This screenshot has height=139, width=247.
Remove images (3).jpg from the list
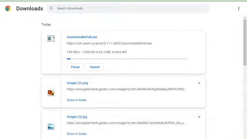199,117
